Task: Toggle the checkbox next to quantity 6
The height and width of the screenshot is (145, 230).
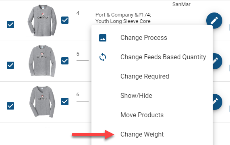Action: tap(65, 101)
